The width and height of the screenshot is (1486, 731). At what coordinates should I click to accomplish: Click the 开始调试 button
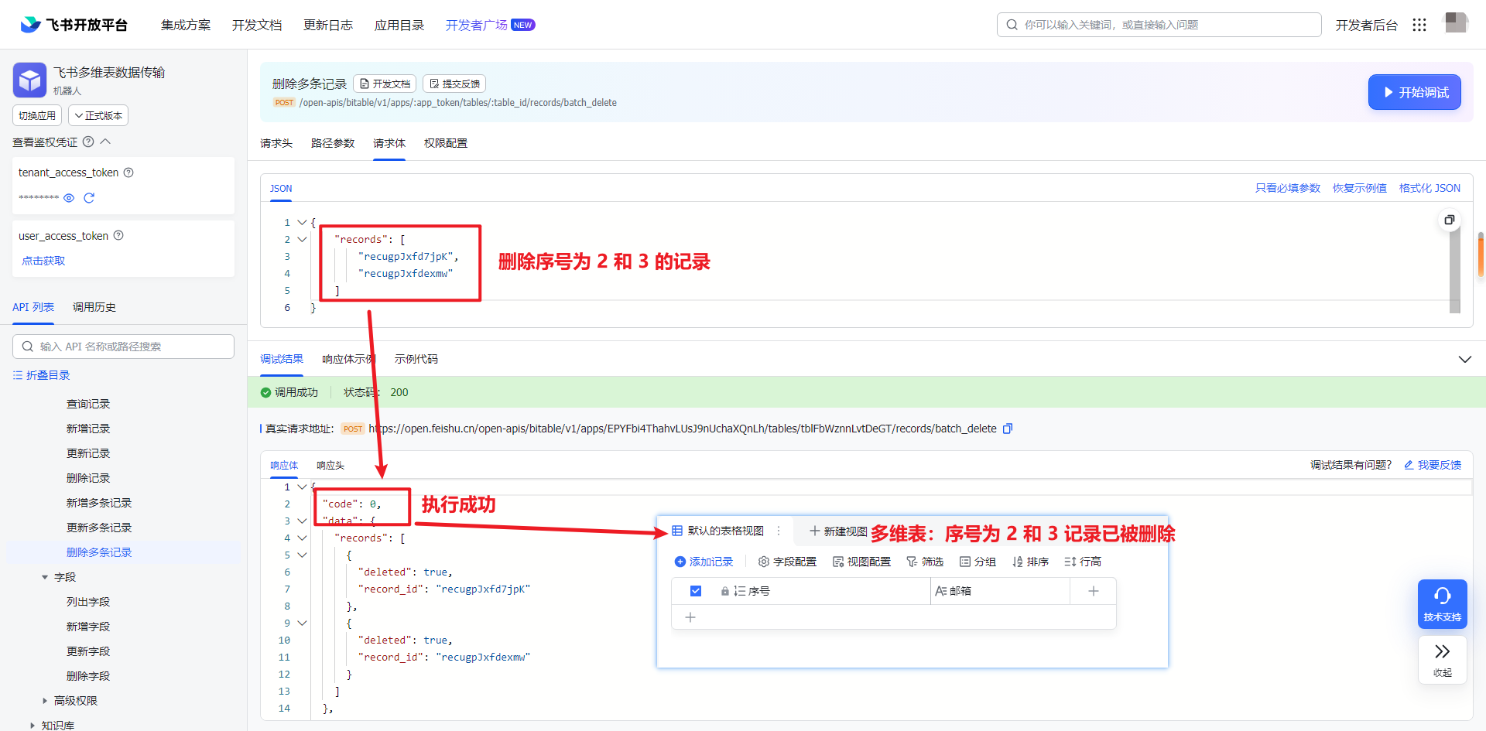click(1414, 92)
